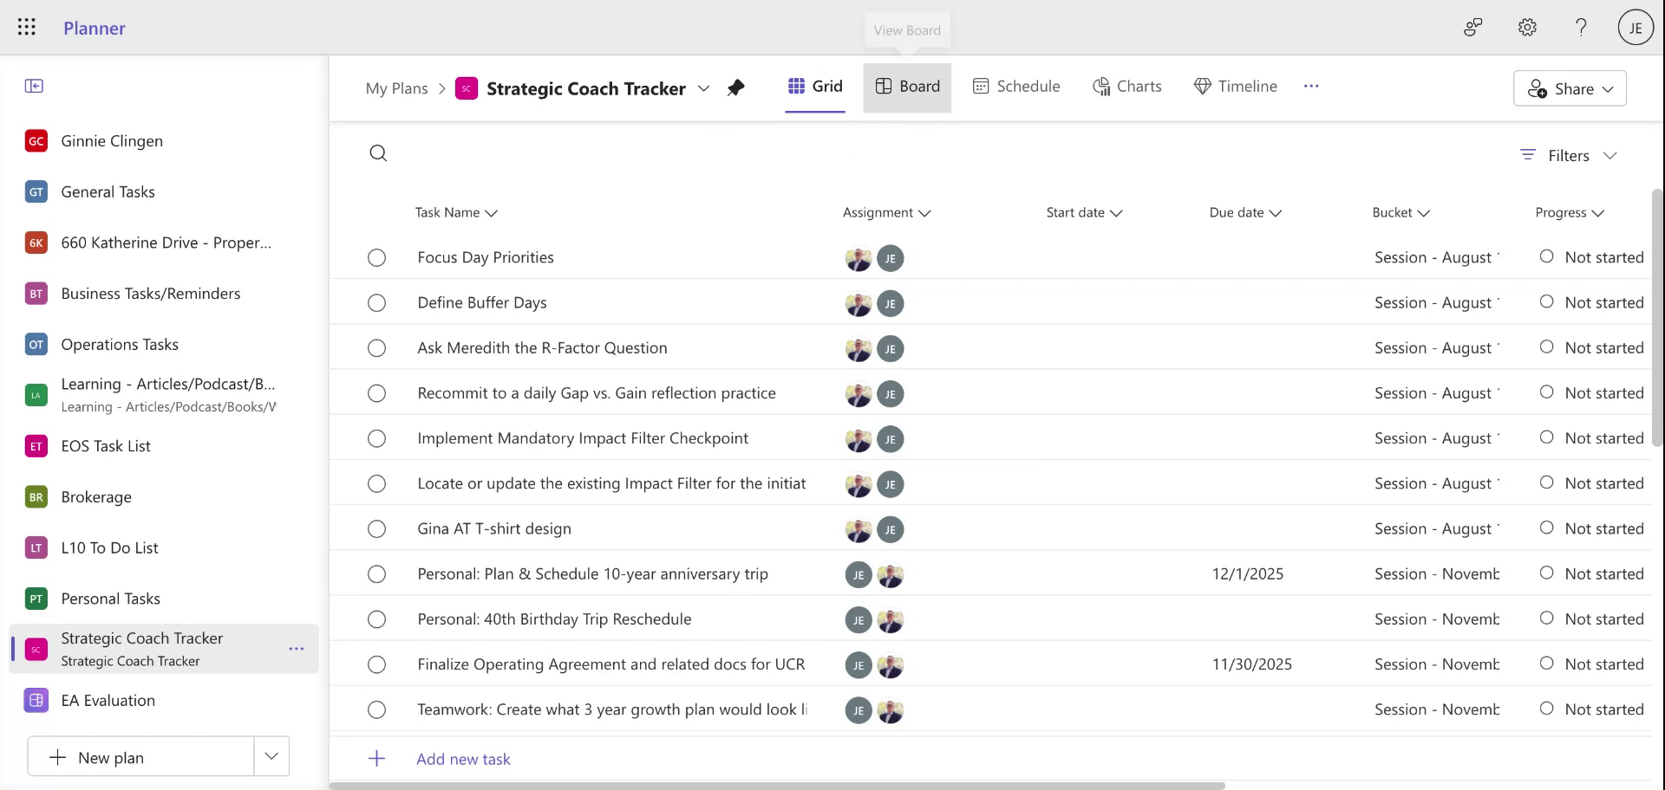The image size is (1665, 790).
Task: Expand the Strategic Coach Tracker title dropdown
Action: (x=704, y=88)
